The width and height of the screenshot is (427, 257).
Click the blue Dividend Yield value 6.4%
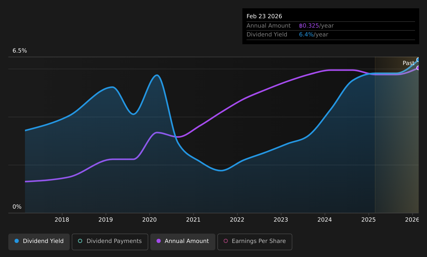coord(306,34)
